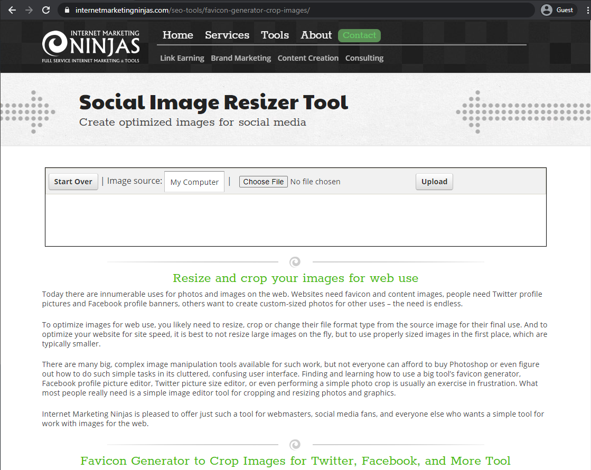Open the About menu item
The width and height of the screenshot is (591, 470).
[316, 35]
